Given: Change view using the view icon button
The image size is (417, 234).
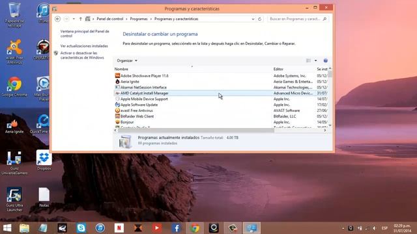Looking at the screenshot, I should tap(308, 60).
